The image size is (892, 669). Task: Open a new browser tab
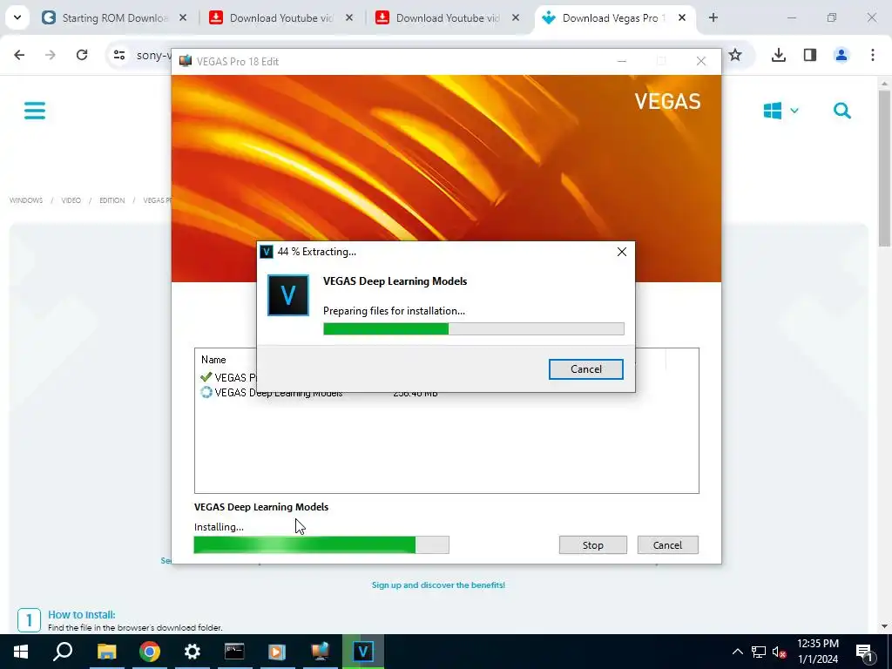pyautogui.click(x=713, y=18)
